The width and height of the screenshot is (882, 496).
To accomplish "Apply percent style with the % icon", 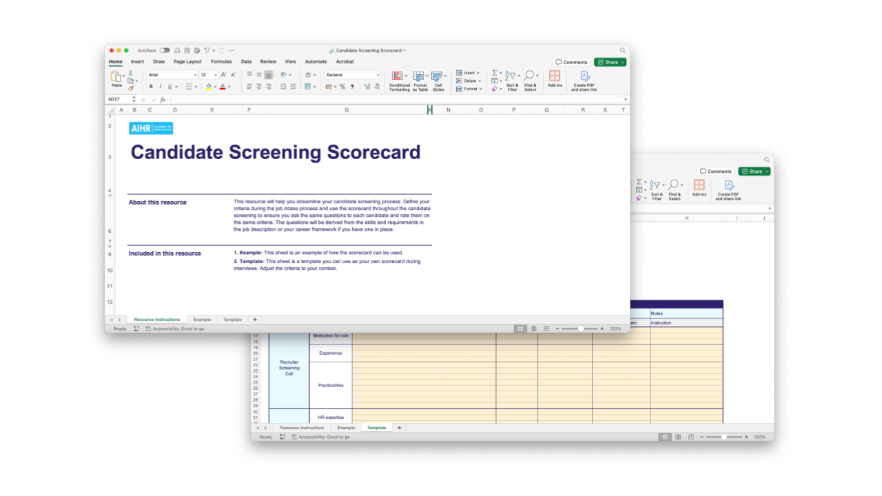I will (x=342, y=87).
